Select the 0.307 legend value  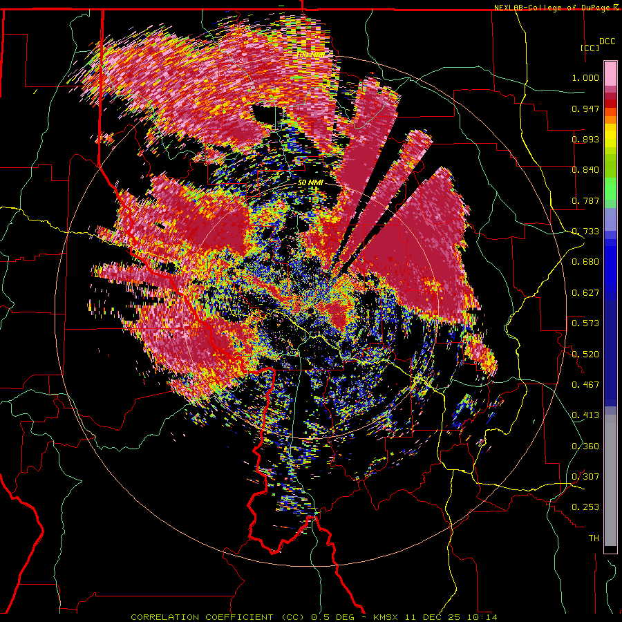pyautogui.click(x=585, y=477)
